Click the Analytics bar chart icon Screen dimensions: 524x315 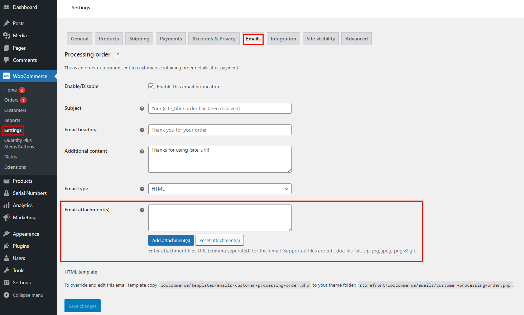tap(6, 205)
